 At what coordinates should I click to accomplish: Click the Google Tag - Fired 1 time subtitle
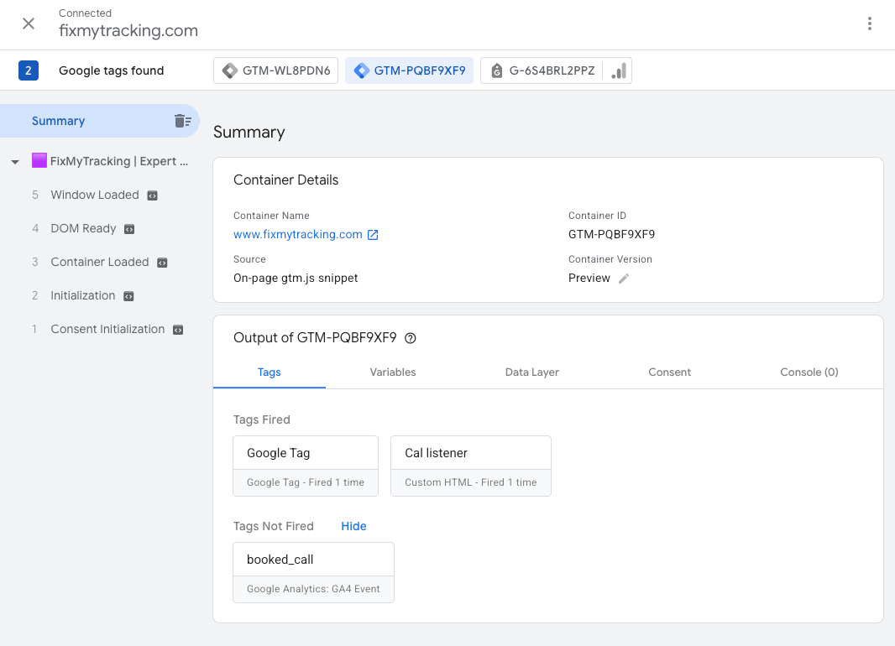[x=306, y=482]
